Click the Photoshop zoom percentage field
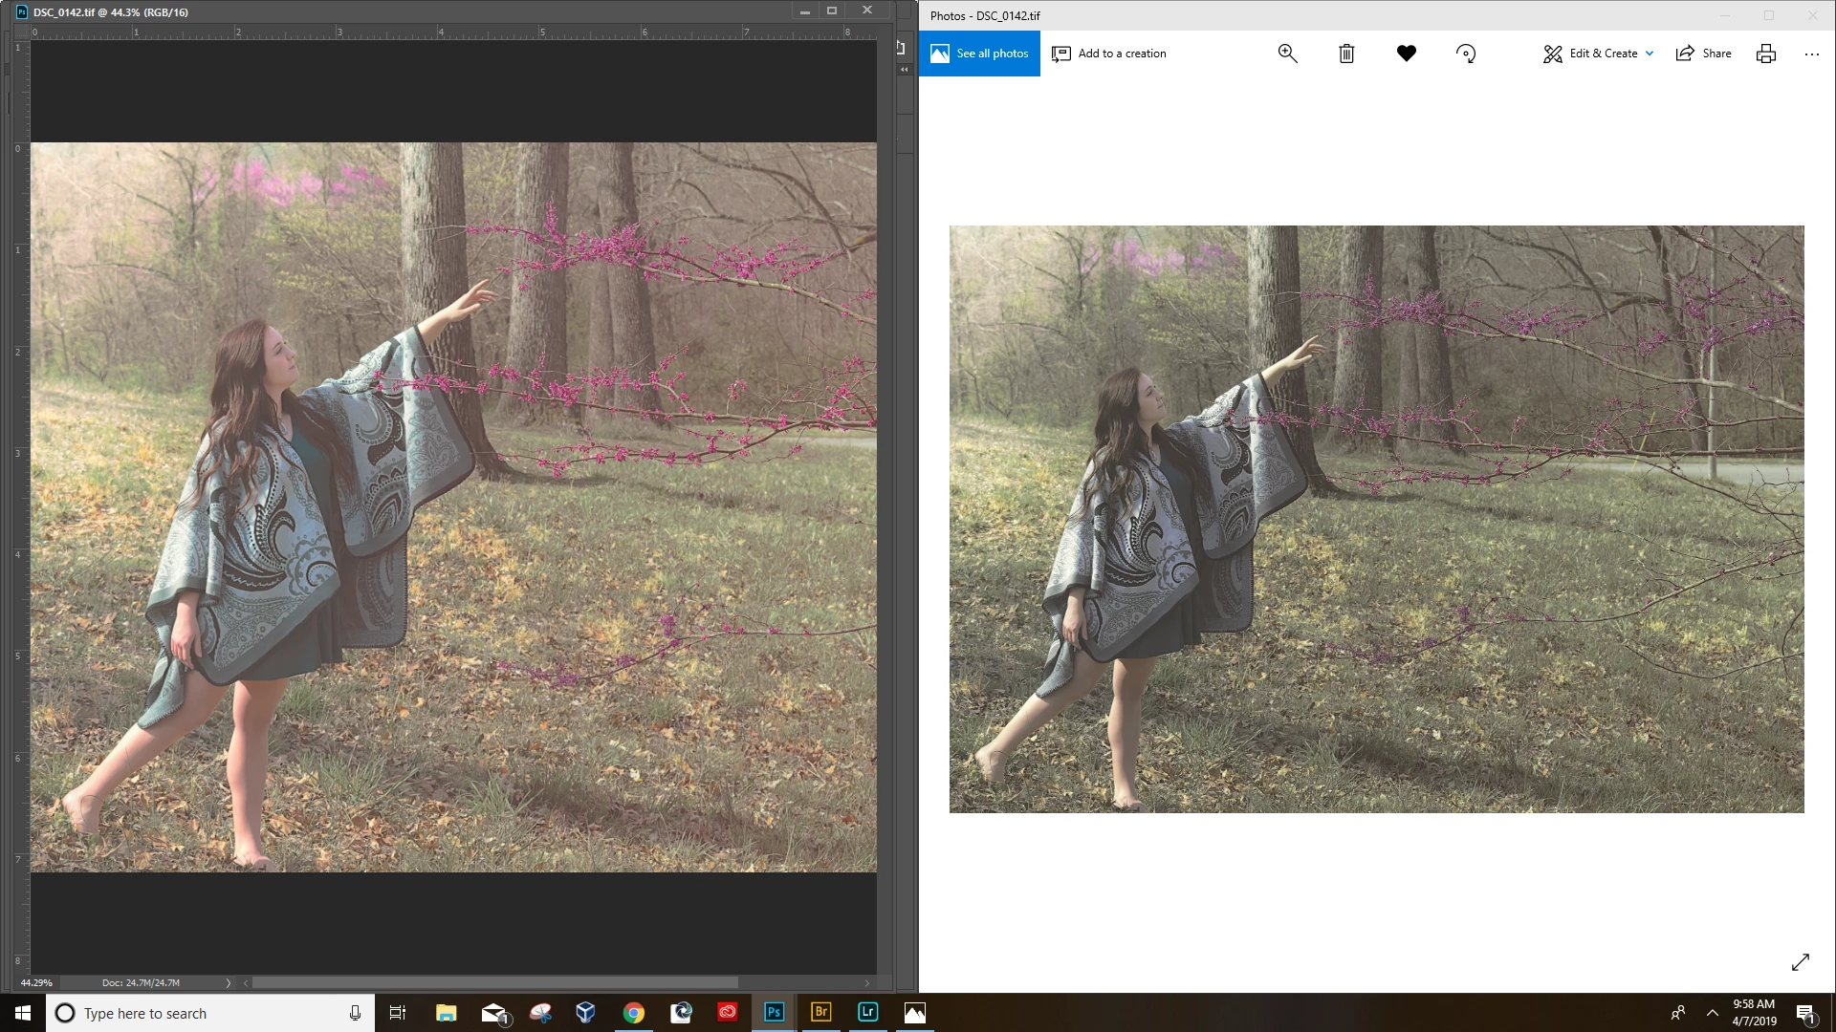Screen dimensions: 1836x1032 [x=37, y=982]
